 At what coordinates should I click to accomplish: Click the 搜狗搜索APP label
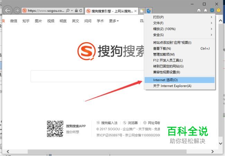(x=76, y=126)
